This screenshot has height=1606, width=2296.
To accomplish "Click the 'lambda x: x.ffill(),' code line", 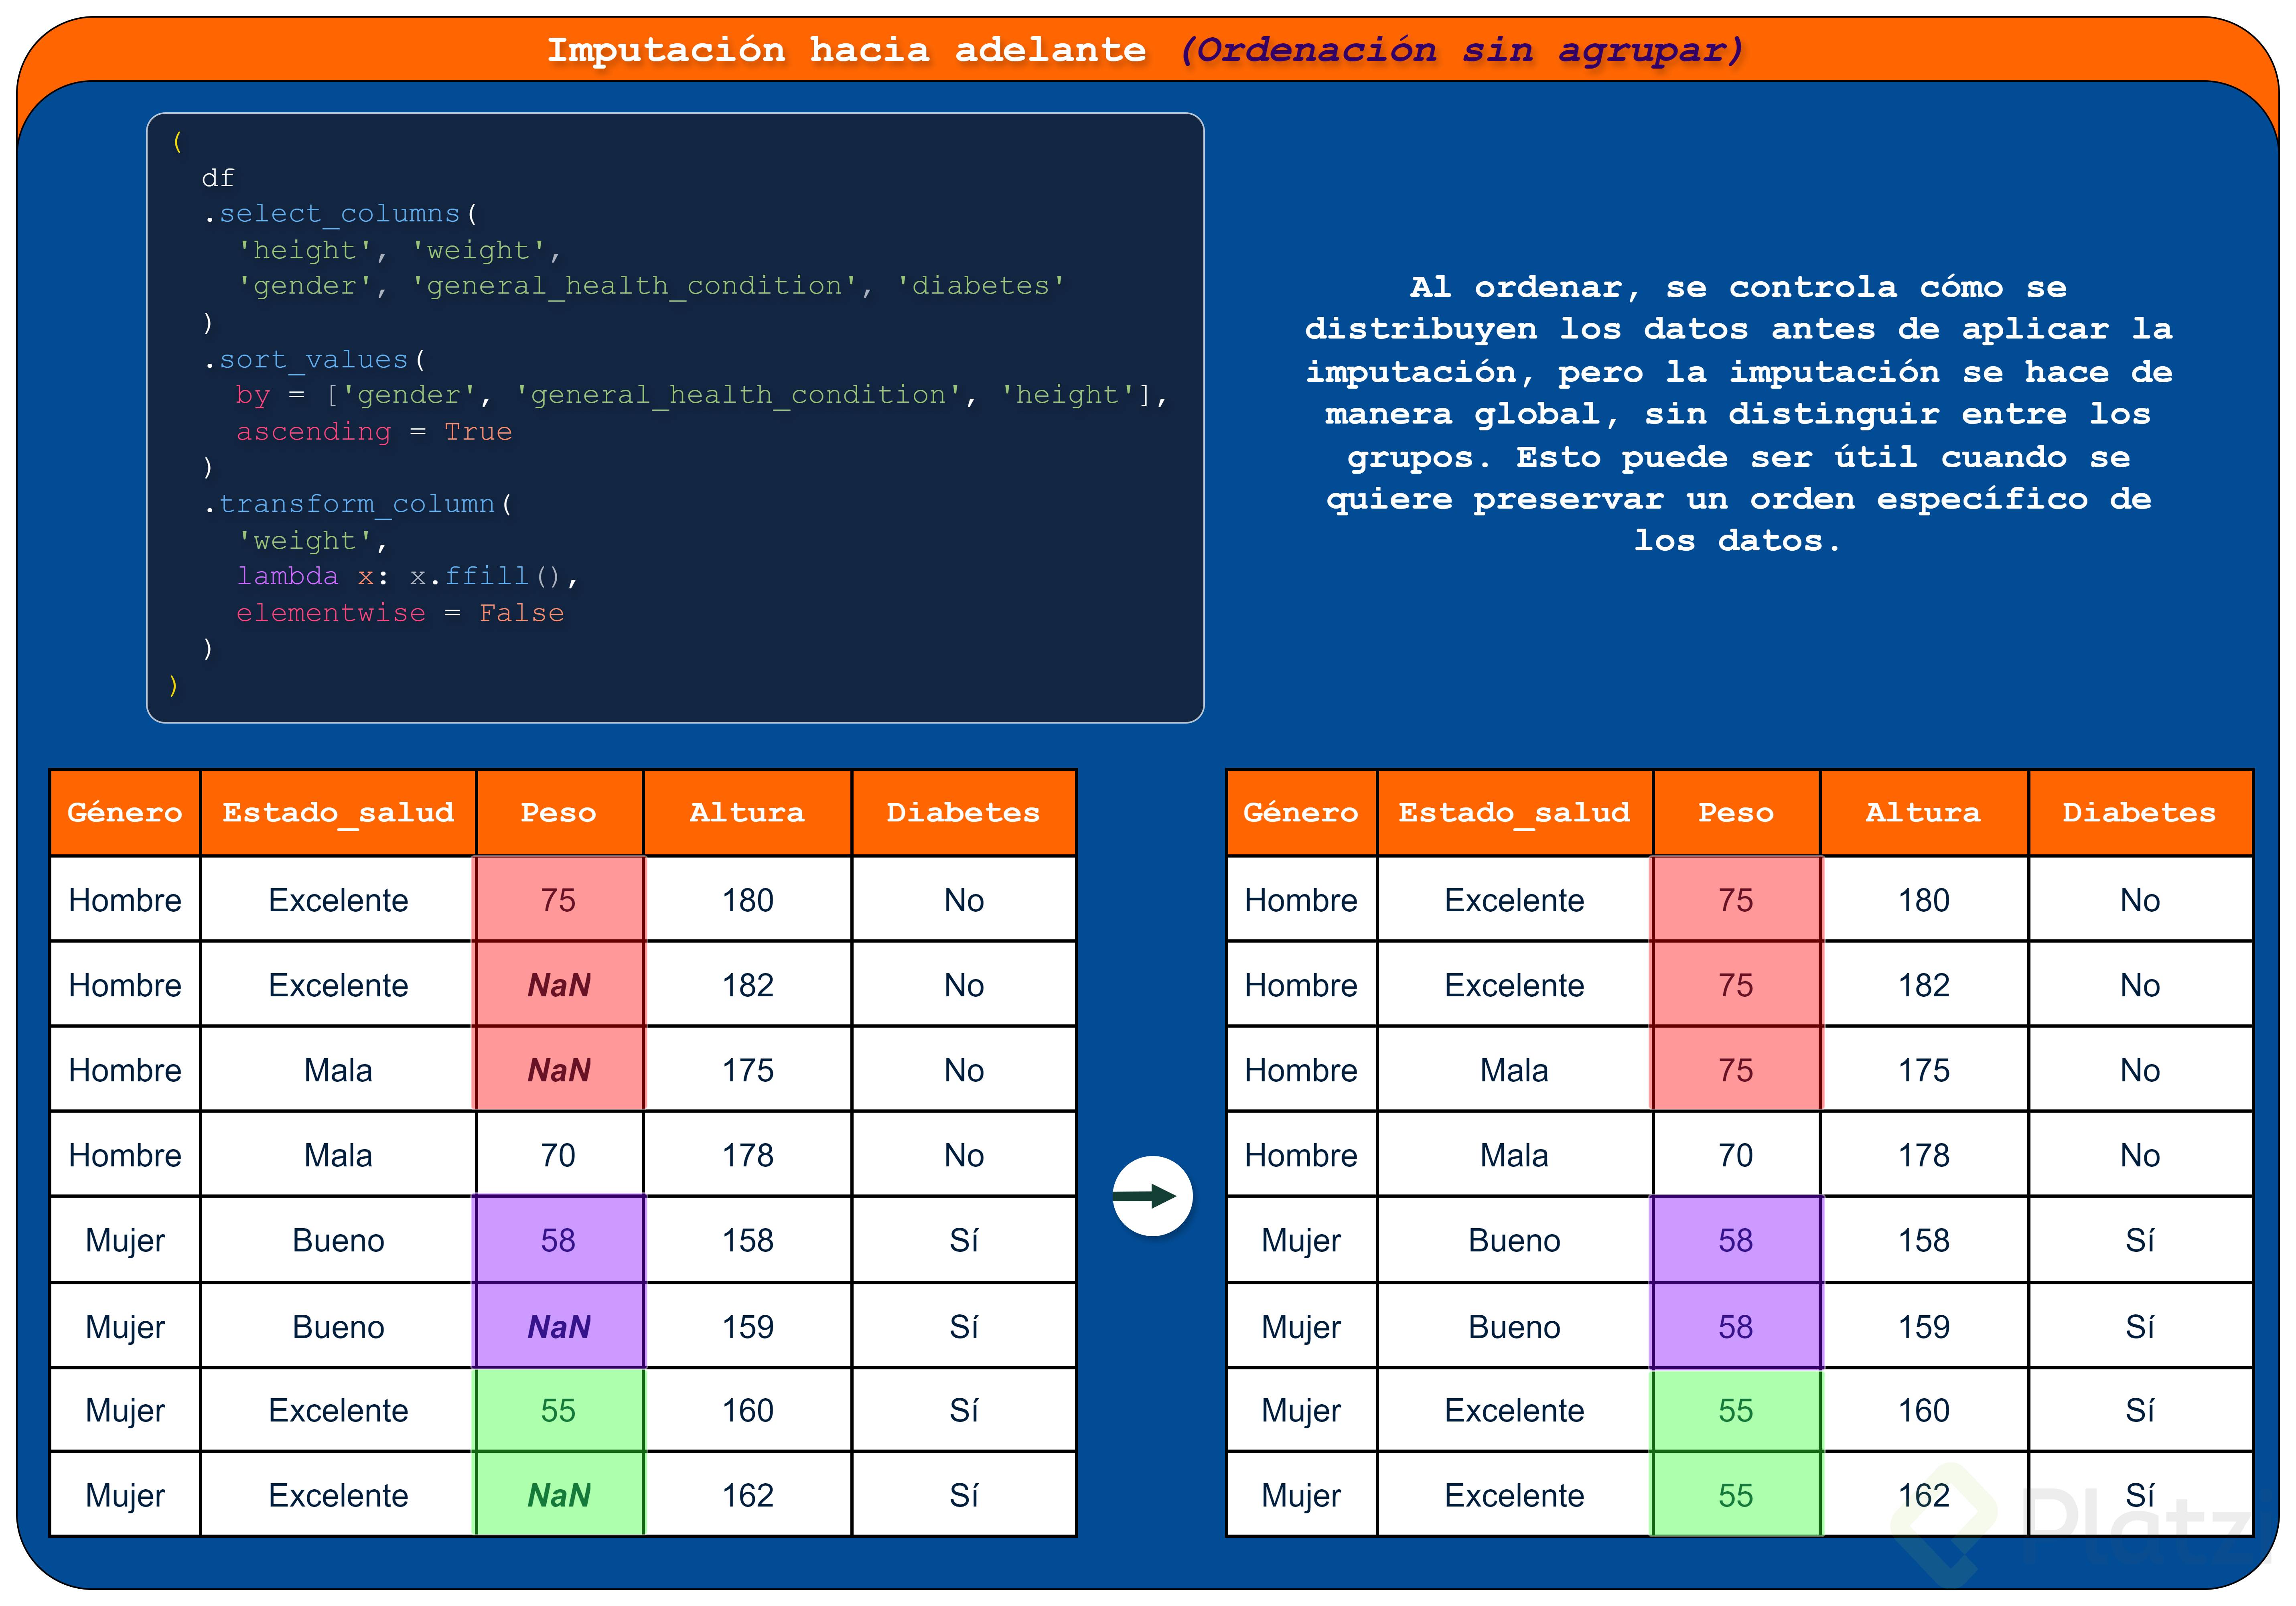I will [x=407, y=576].
